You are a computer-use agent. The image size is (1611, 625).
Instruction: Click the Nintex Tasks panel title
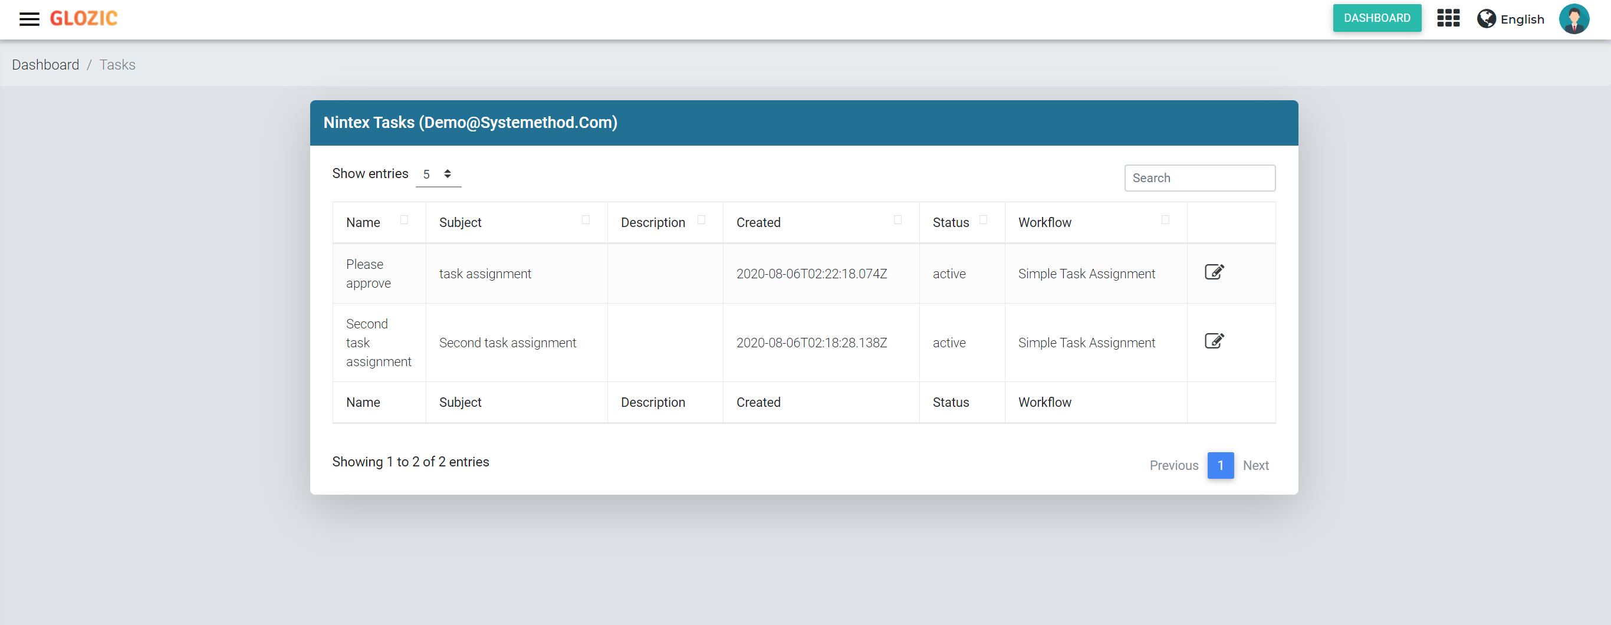[x=471, y=123]
